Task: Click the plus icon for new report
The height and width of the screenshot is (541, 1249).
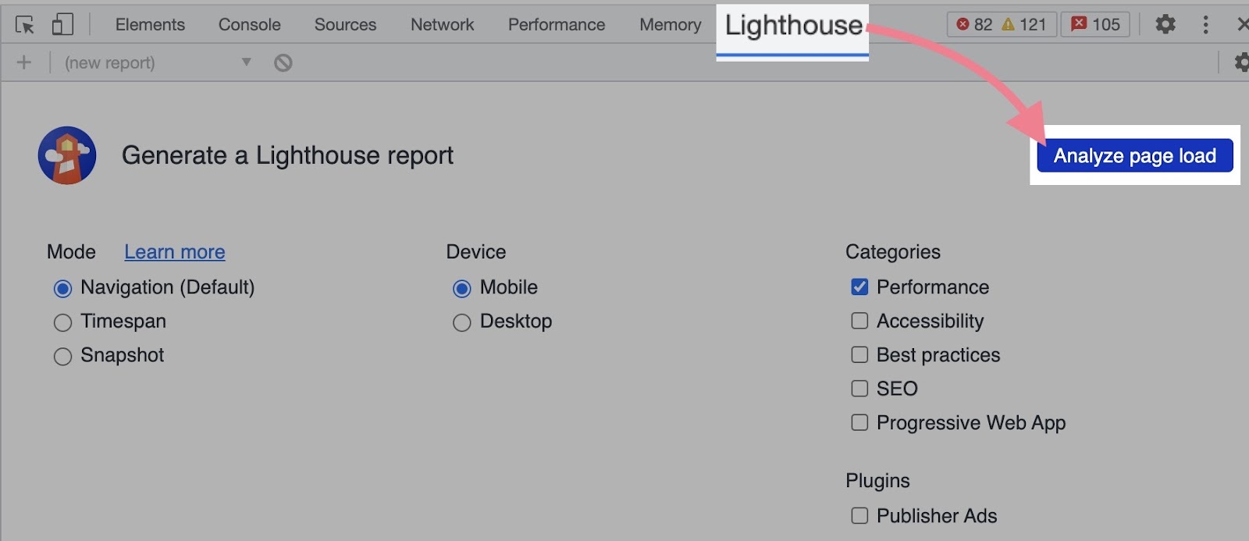Action: click(24, 62)
